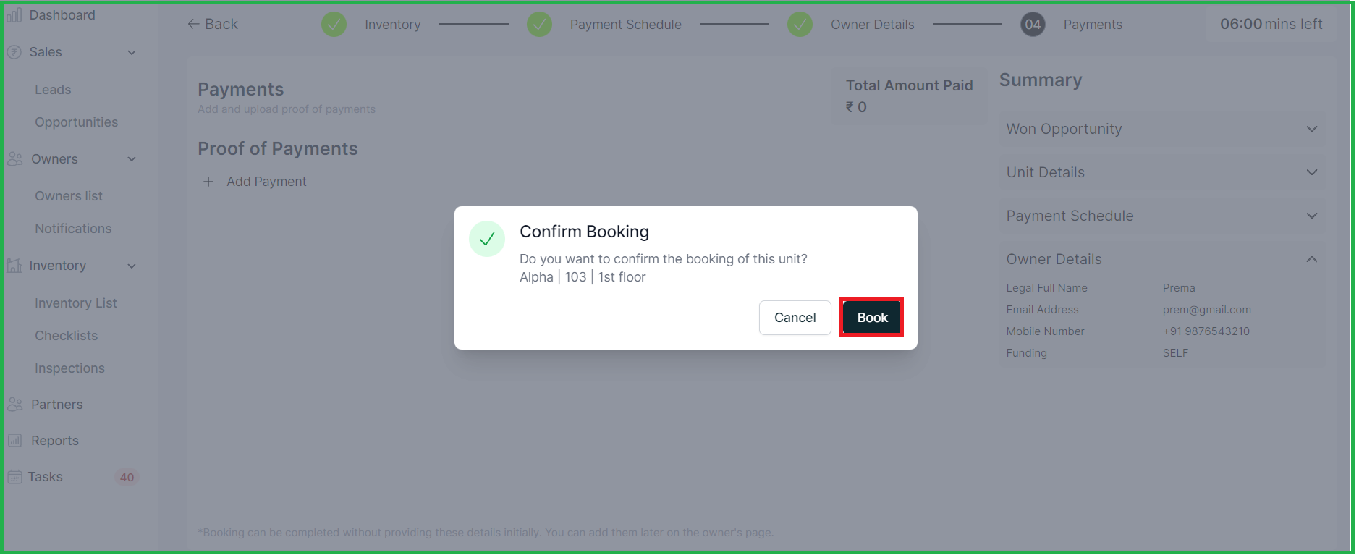Confirm booking with the Book button

point(872,318)
